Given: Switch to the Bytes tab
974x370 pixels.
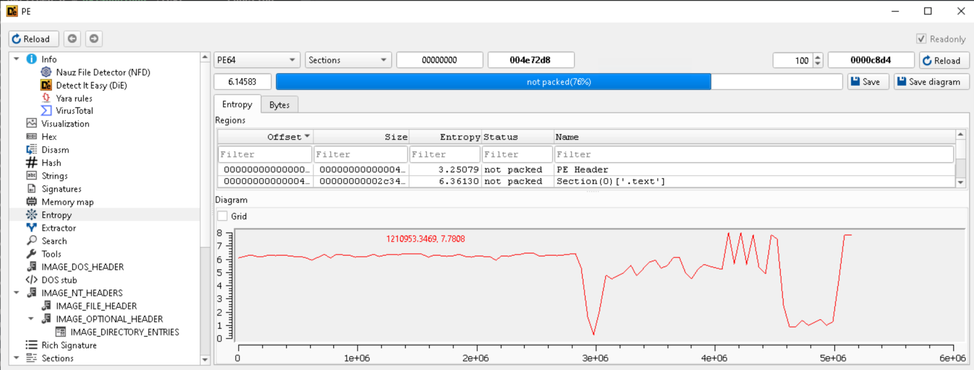Looking at the screenshot, I should click(279, 105).
